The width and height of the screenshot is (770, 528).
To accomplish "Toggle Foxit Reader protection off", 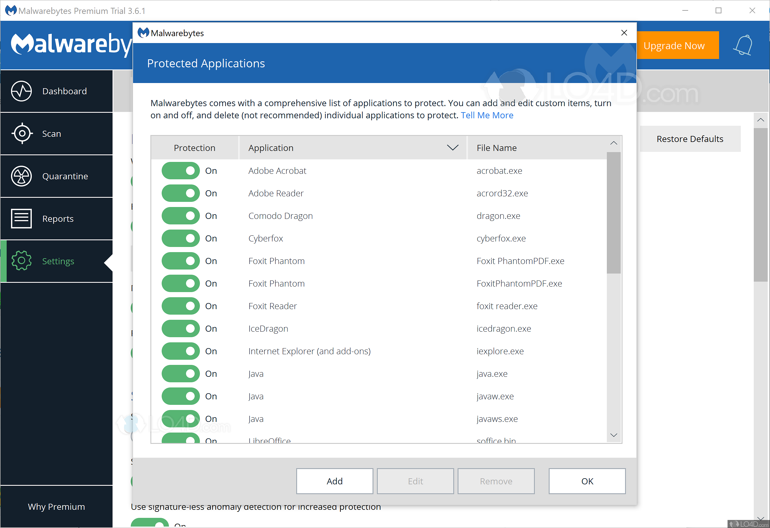I will click(x=180, y=306).
